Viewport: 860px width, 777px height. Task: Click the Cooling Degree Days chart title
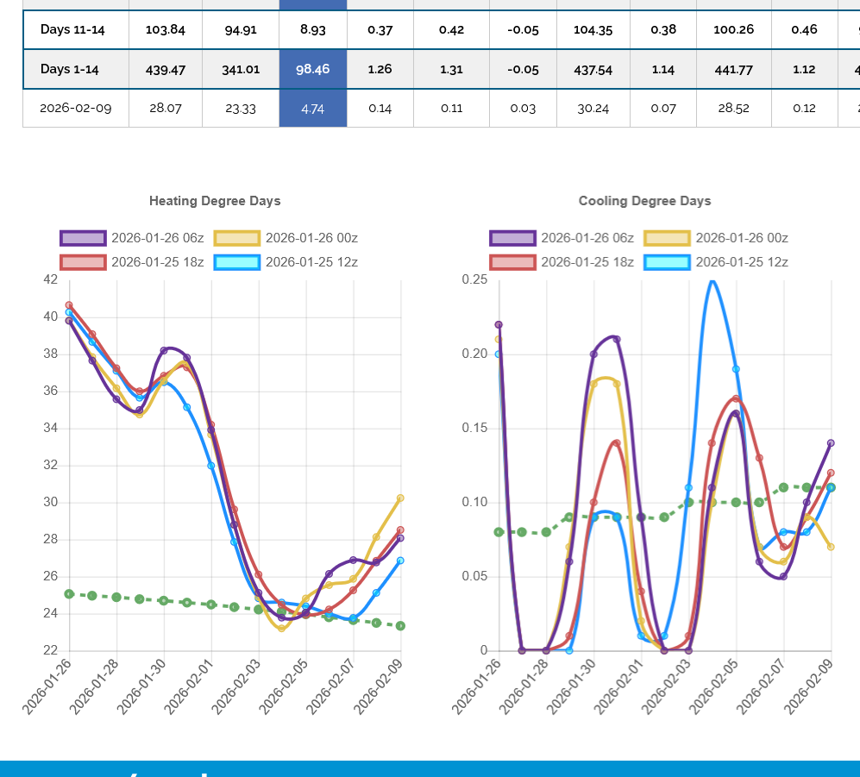click(x=644, y=201)
